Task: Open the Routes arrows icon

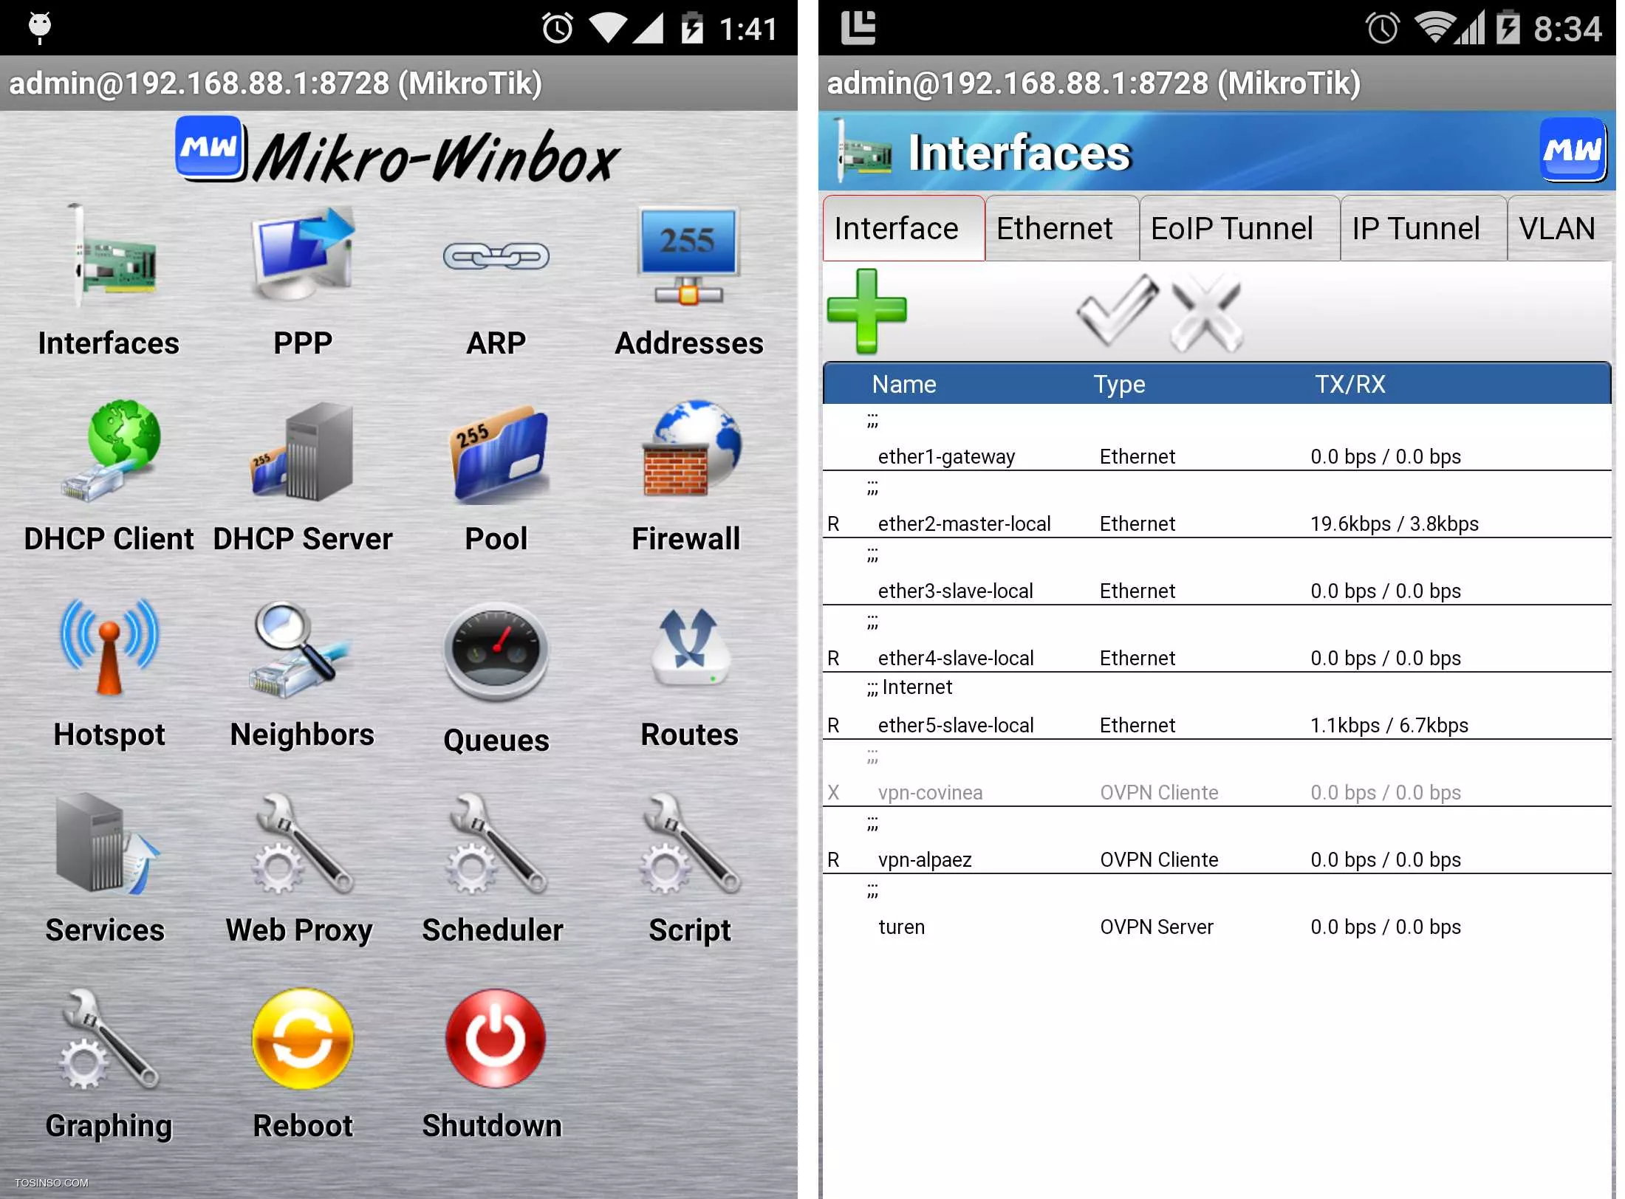Action: coord(691,647)
